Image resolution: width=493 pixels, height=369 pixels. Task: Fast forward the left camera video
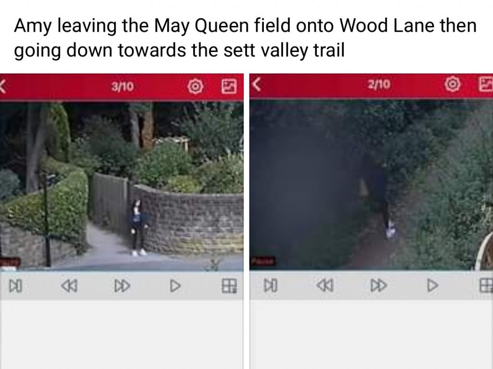(x=122, y=286)
